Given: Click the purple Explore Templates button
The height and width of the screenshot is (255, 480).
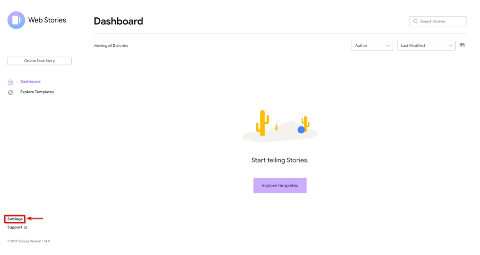Looking at the screenshot, I should pyautogui.click(x=280, y=185).
